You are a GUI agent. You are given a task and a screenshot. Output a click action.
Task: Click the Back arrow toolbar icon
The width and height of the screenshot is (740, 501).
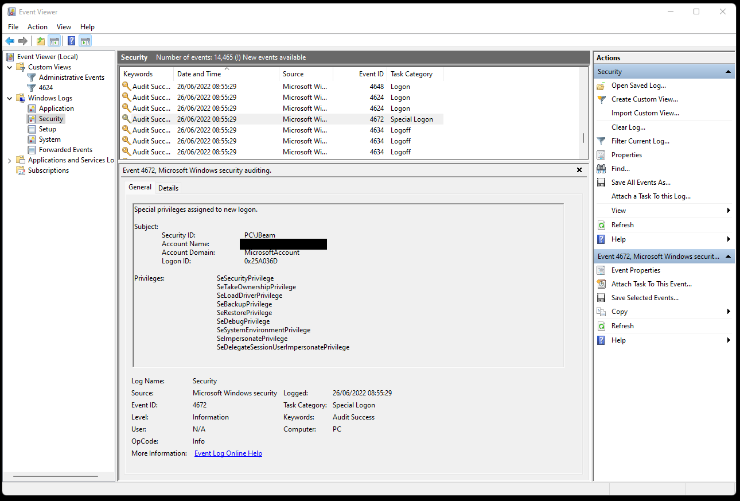[10, 41]
